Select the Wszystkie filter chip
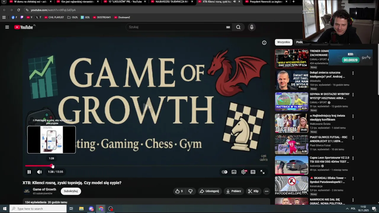Screen dimensions: 379x213 (x=284, y=42)
